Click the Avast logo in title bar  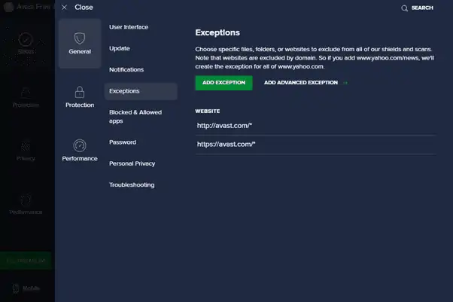point(8,7)
